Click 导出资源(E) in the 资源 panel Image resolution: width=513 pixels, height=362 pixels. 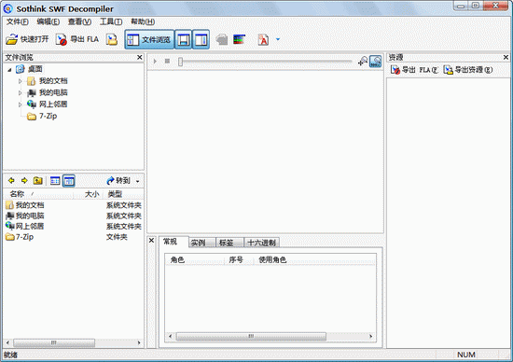(x=468, y=70)
